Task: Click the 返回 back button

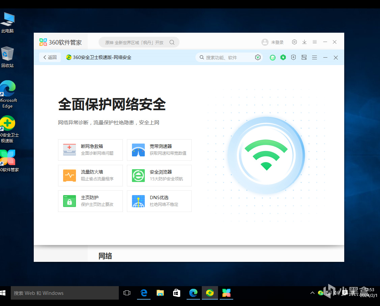Action: [50, 57]
